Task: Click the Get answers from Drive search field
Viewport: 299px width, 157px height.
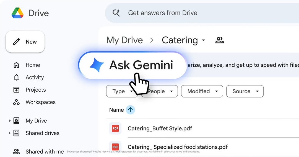Action: click(x=194, y=13)
